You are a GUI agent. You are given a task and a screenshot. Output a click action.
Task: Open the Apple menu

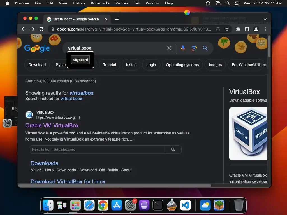(x=7, y=3)
